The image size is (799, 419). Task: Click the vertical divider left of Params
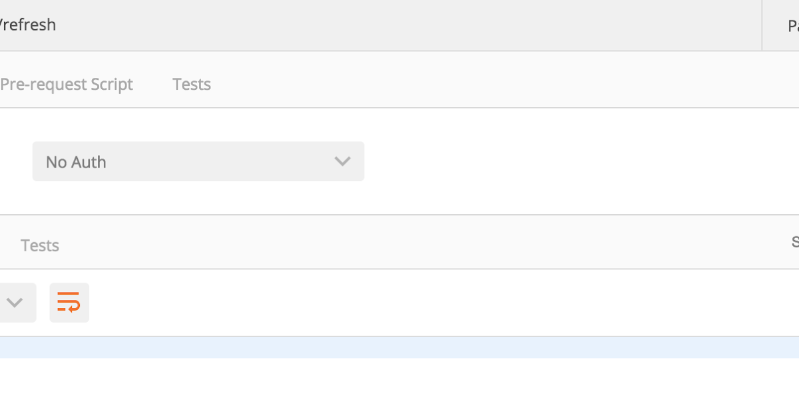coord(762,25)
